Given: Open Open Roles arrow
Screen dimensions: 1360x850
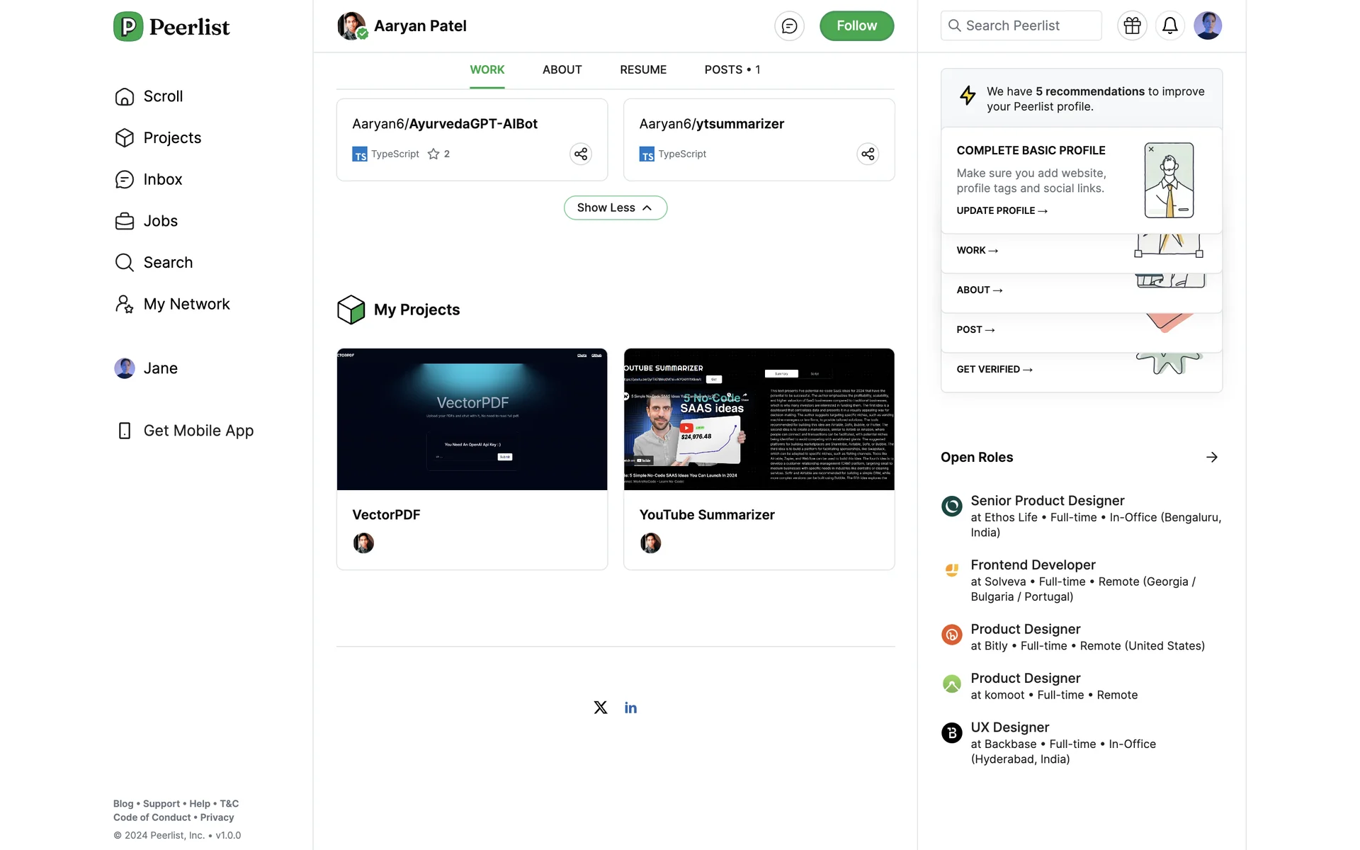Looking at the screenshot, I should tap(1211, 457).
